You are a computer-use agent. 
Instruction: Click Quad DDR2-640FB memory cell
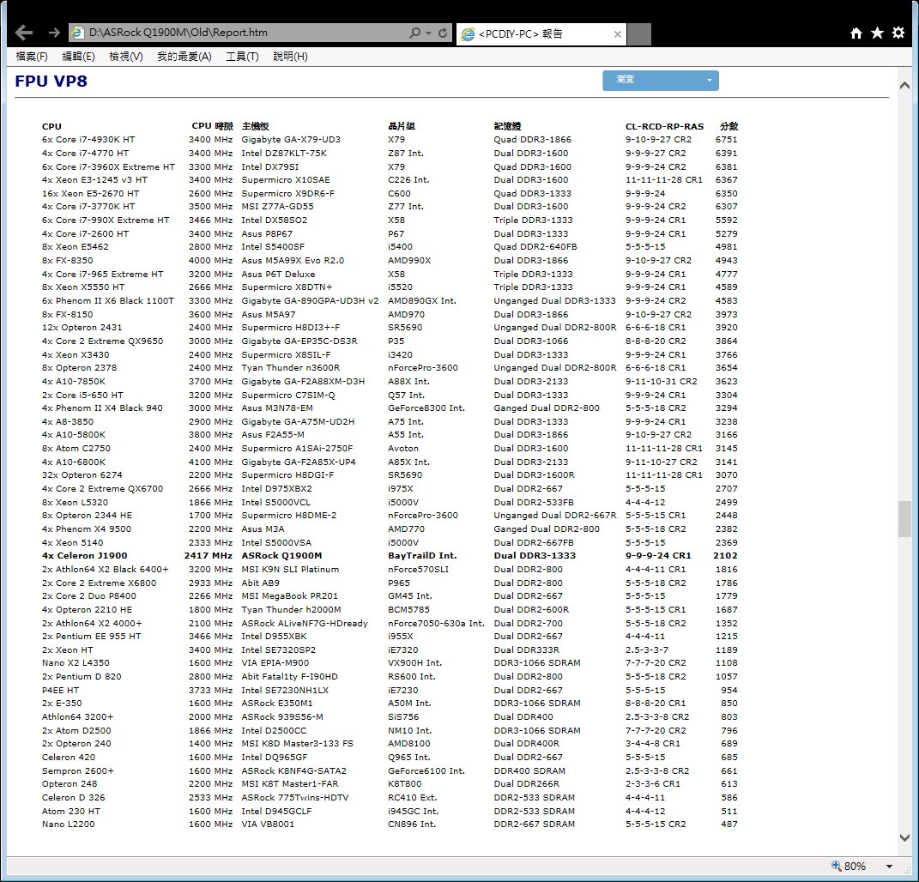(535, 247)
